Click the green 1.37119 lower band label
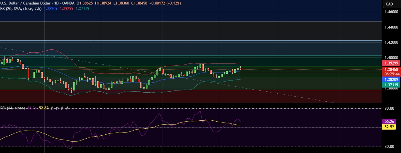The width and height of the screenshot is (401, 153). click(x=391, y=85)
